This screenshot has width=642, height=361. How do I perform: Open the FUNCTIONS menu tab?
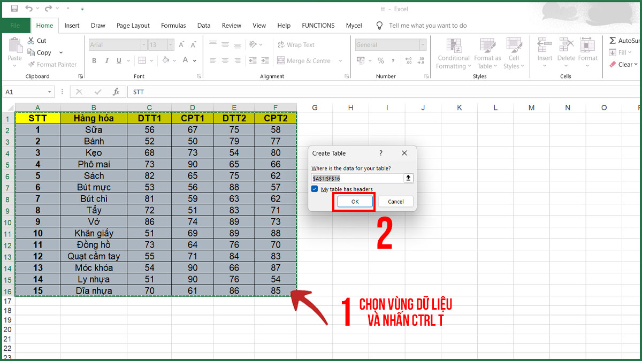318,25
